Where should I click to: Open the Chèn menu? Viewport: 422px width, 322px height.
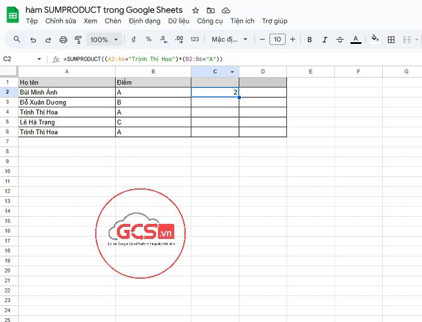point(113,21)
